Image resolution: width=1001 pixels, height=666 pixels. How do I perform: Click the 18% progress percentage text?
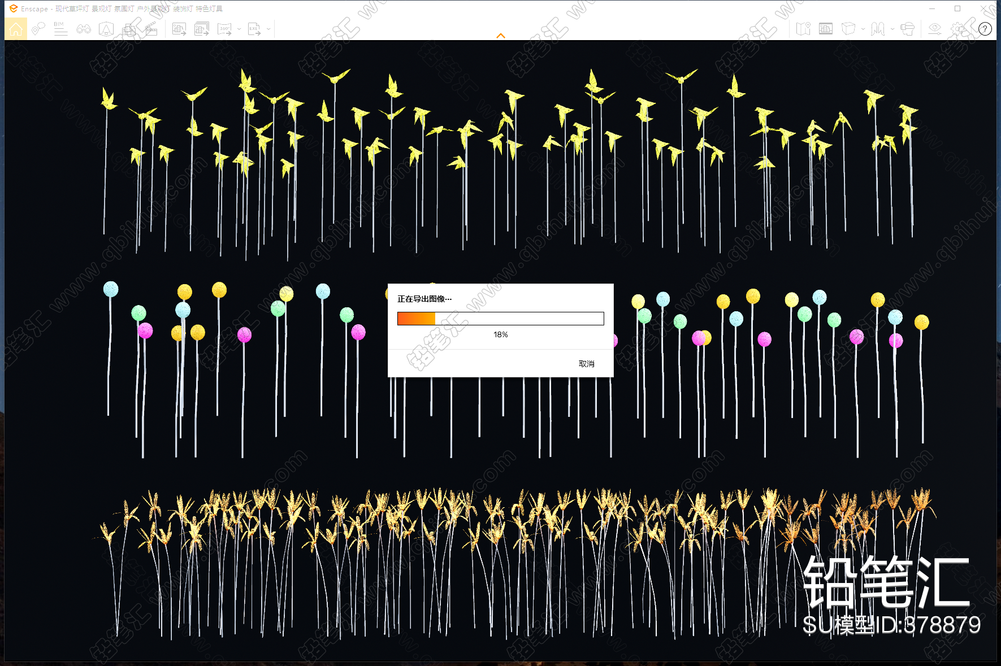pos(501,334)
